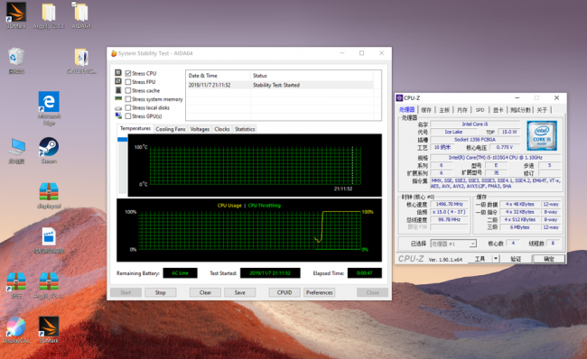
Task: Click the CPU-Z title bar icon
Action: (399, 98)
